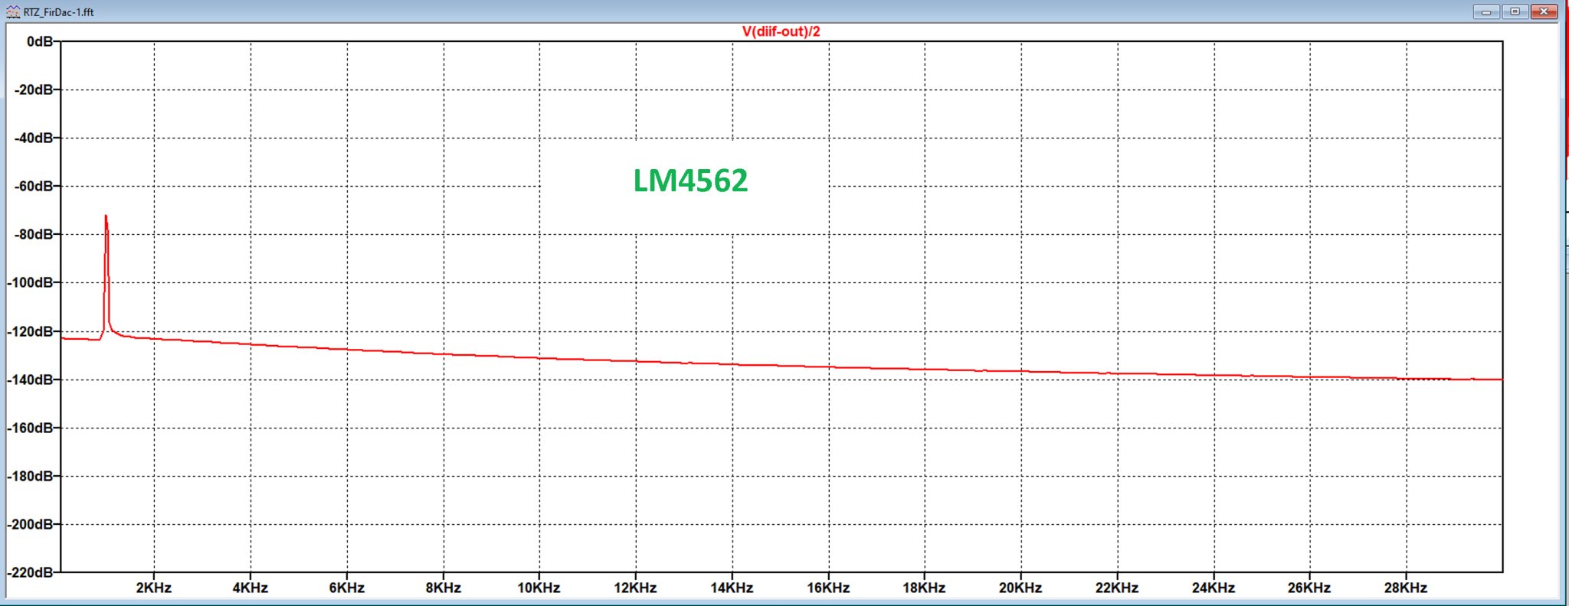Image resolution: width=1569 pixels, height=606 pixels.
Task: Click the 22KHz horizontal axis label
Action: [x=1117, y=588]
